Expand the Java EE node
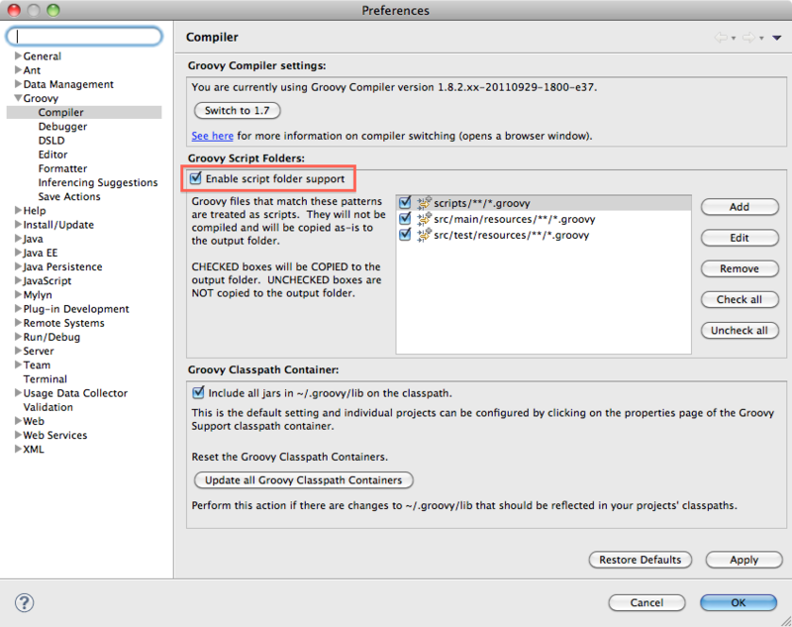This screenshot has height=627, width=792. tap(18, 253)
